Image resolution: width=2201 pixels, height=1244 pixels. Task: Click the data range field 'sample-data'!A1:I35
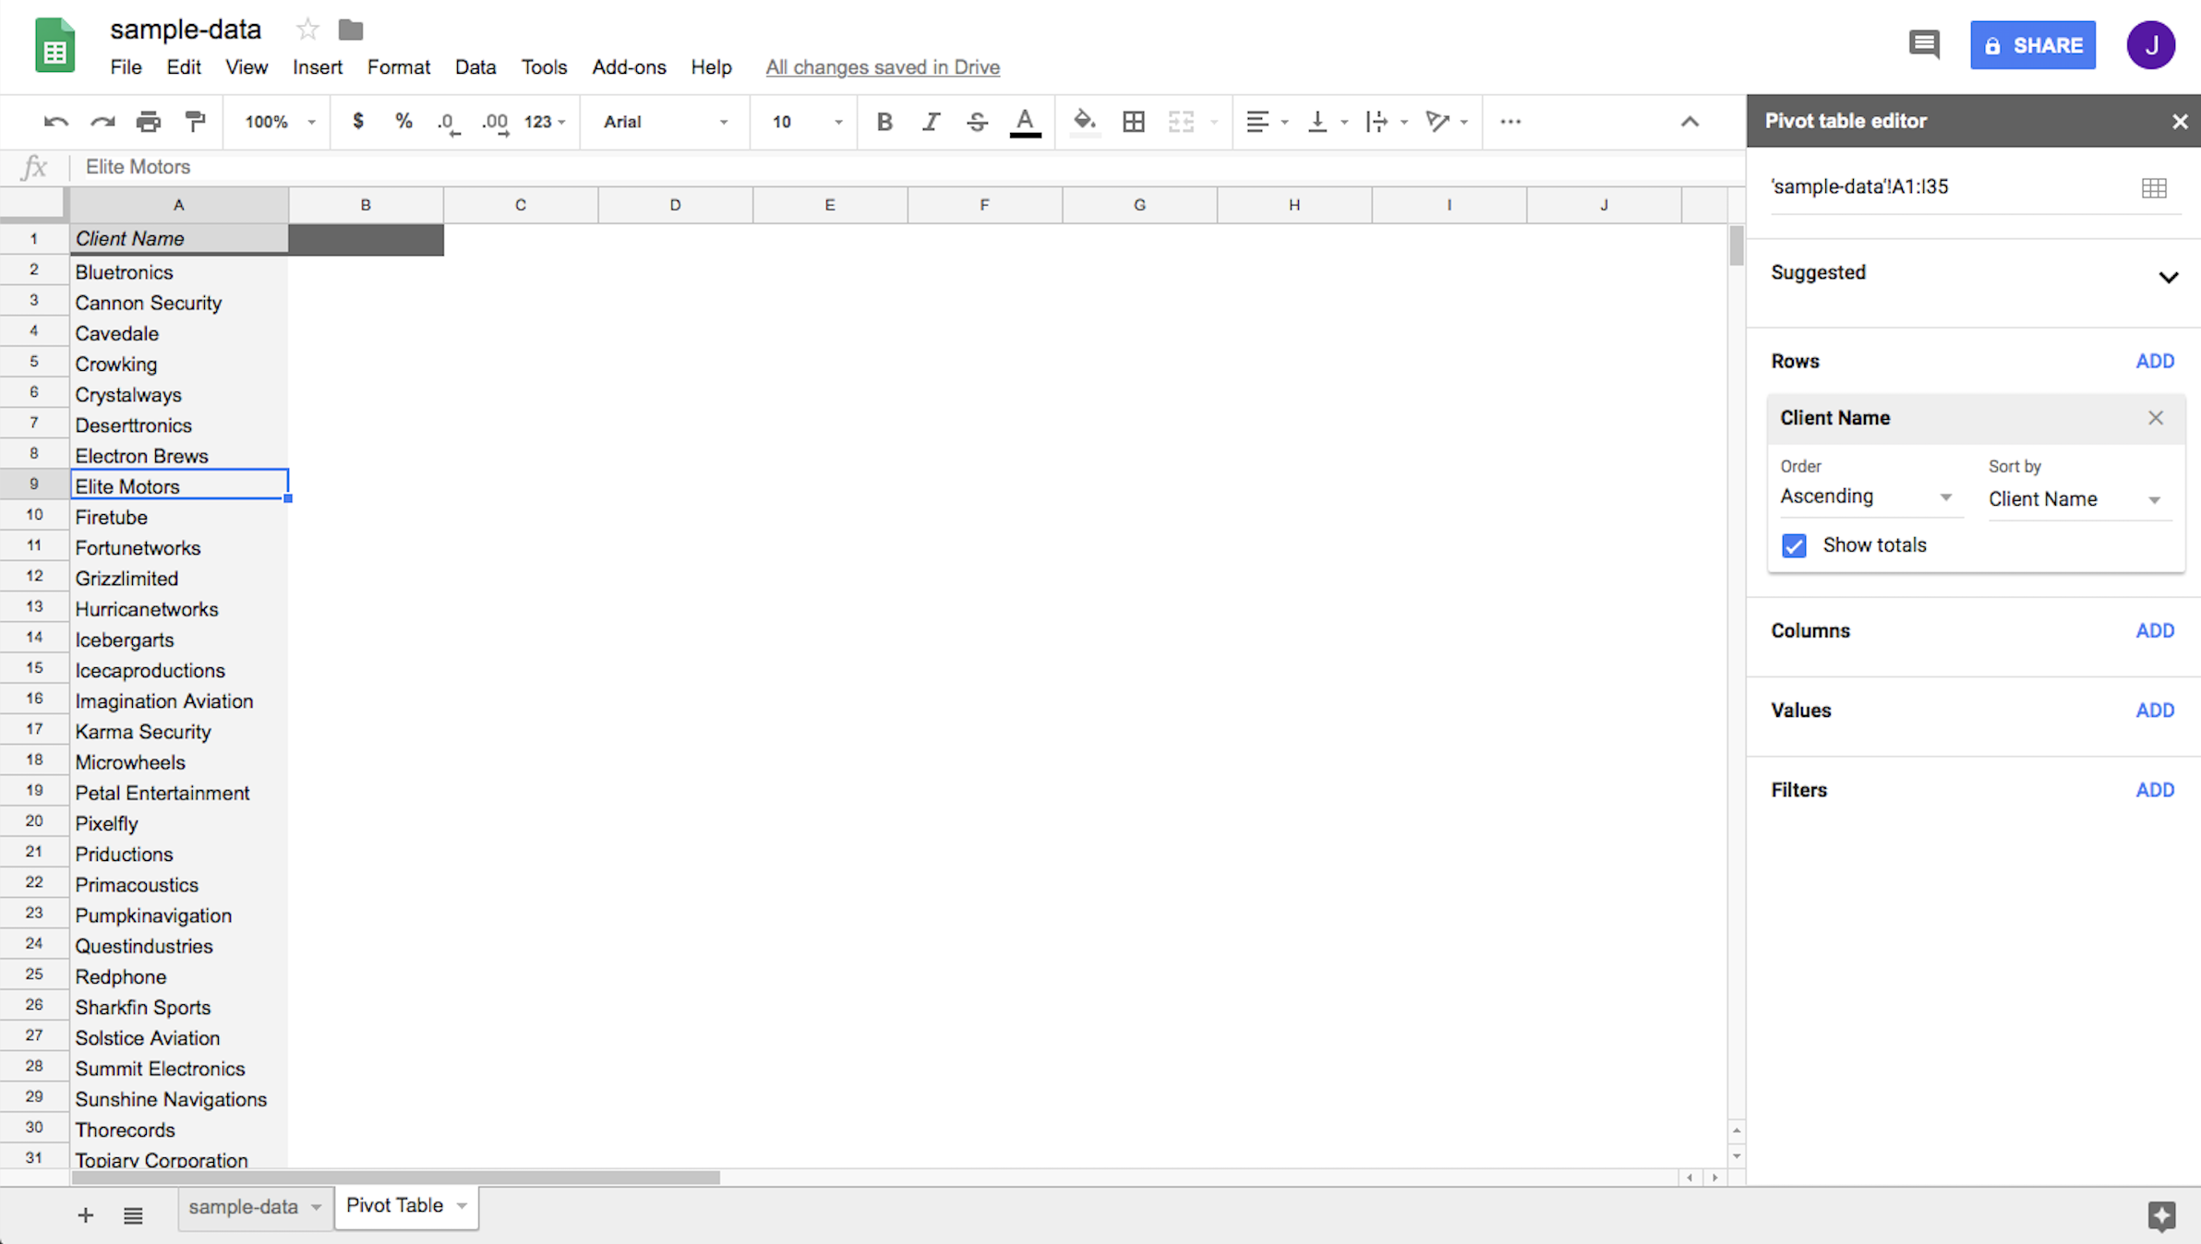coord(1948,187)
